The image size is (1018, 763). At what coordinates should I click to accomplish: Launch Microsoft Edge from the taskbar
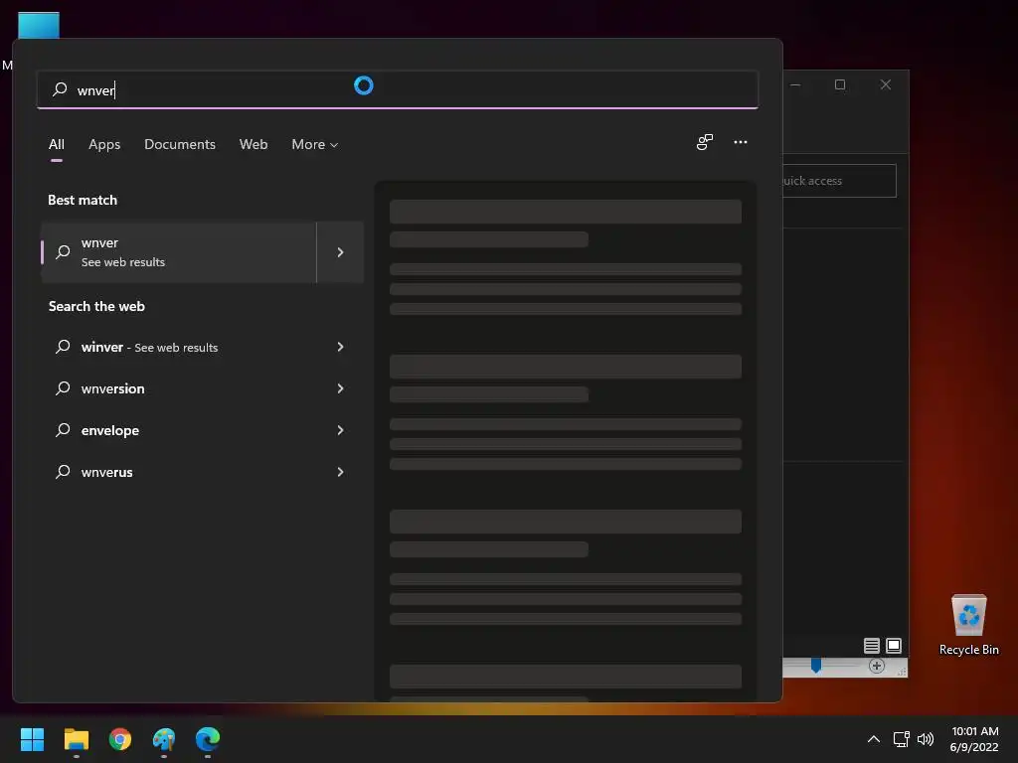point(208,739)
